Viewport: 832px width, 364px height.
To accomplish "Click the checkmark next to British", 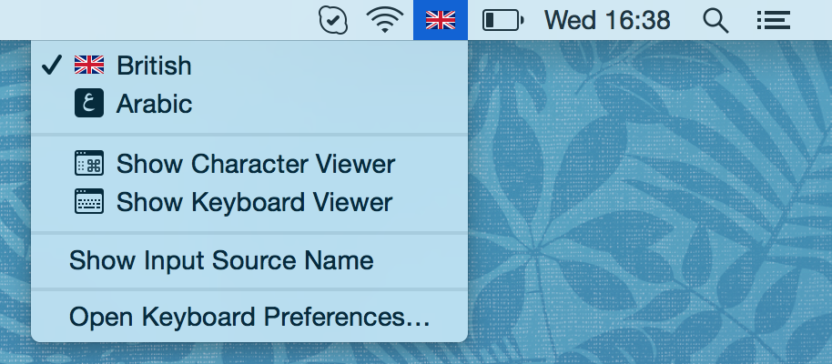I will (x=52, y=66).
